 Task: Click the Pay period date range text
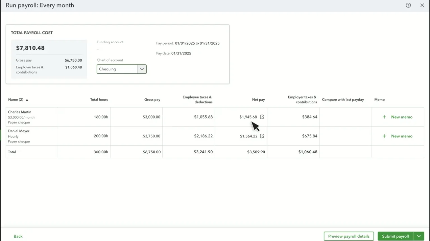click(188, 43)
